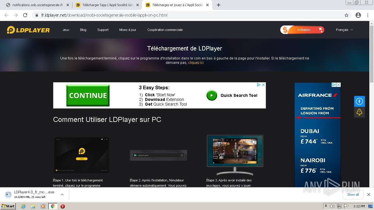Click the Quick Search Tool ad text
This screenshot has width=374, height=210.
(x=239, y=95)
